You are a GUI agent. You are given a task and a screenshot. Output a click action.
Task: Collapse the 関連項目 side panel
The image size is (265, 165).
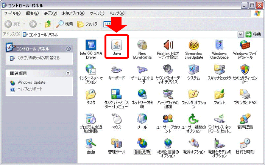coord(68,73)
